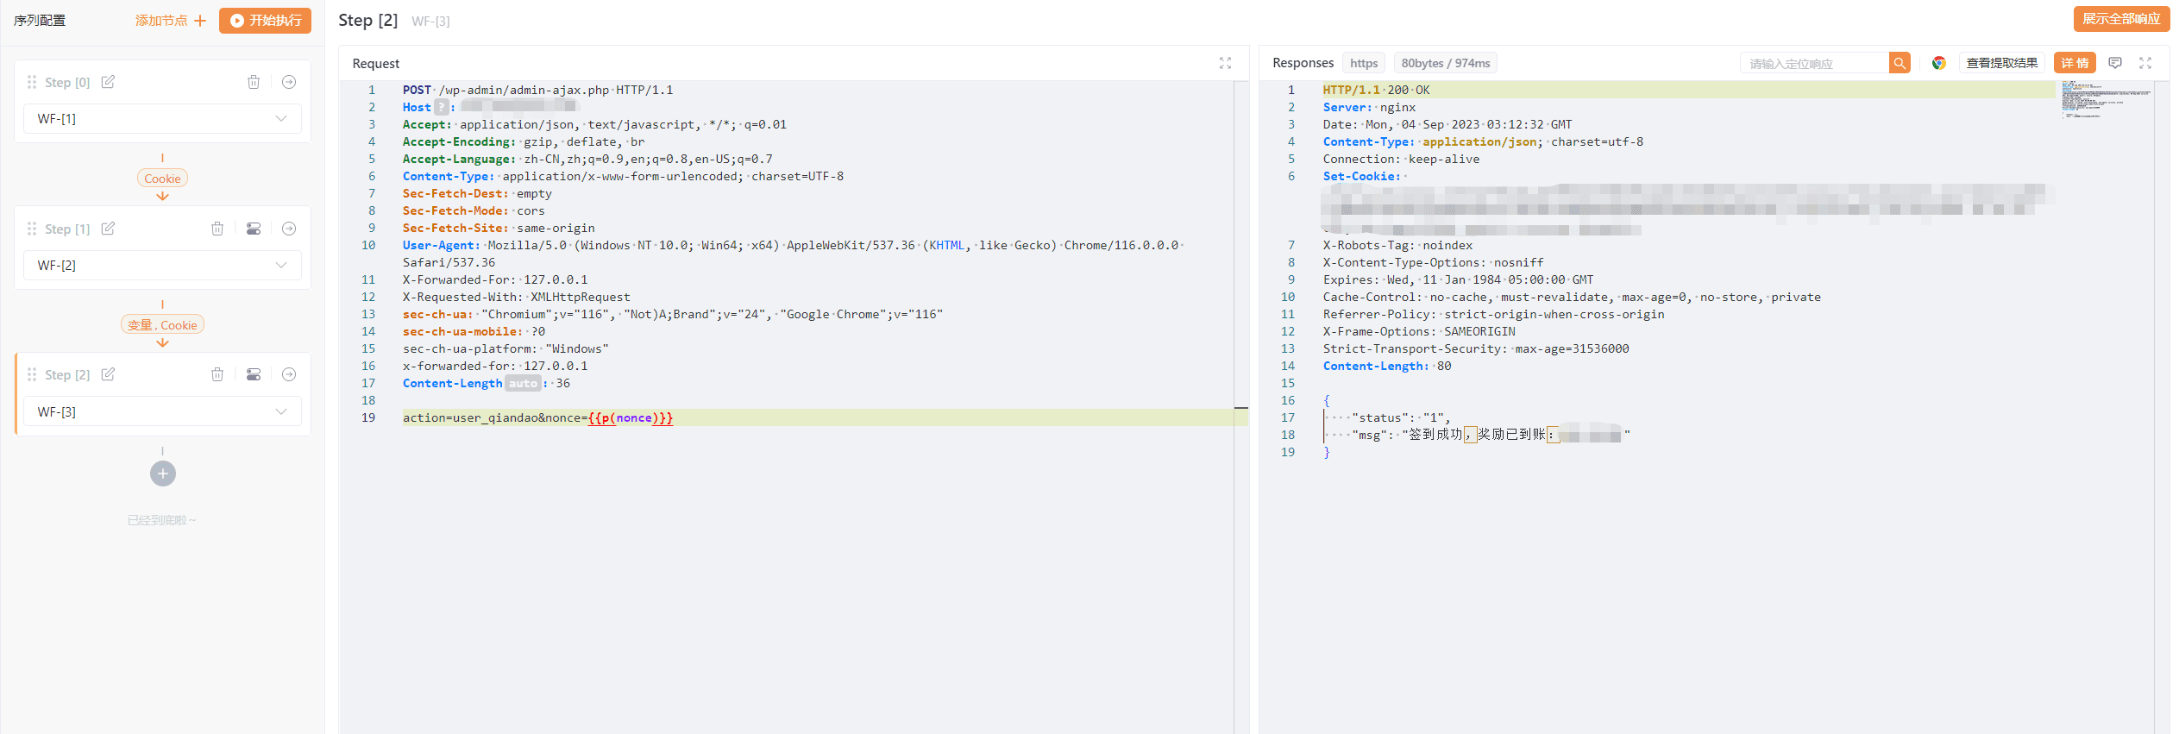
Task: Focus the 请输入定位响应 search field
Action: point(1813,63)
